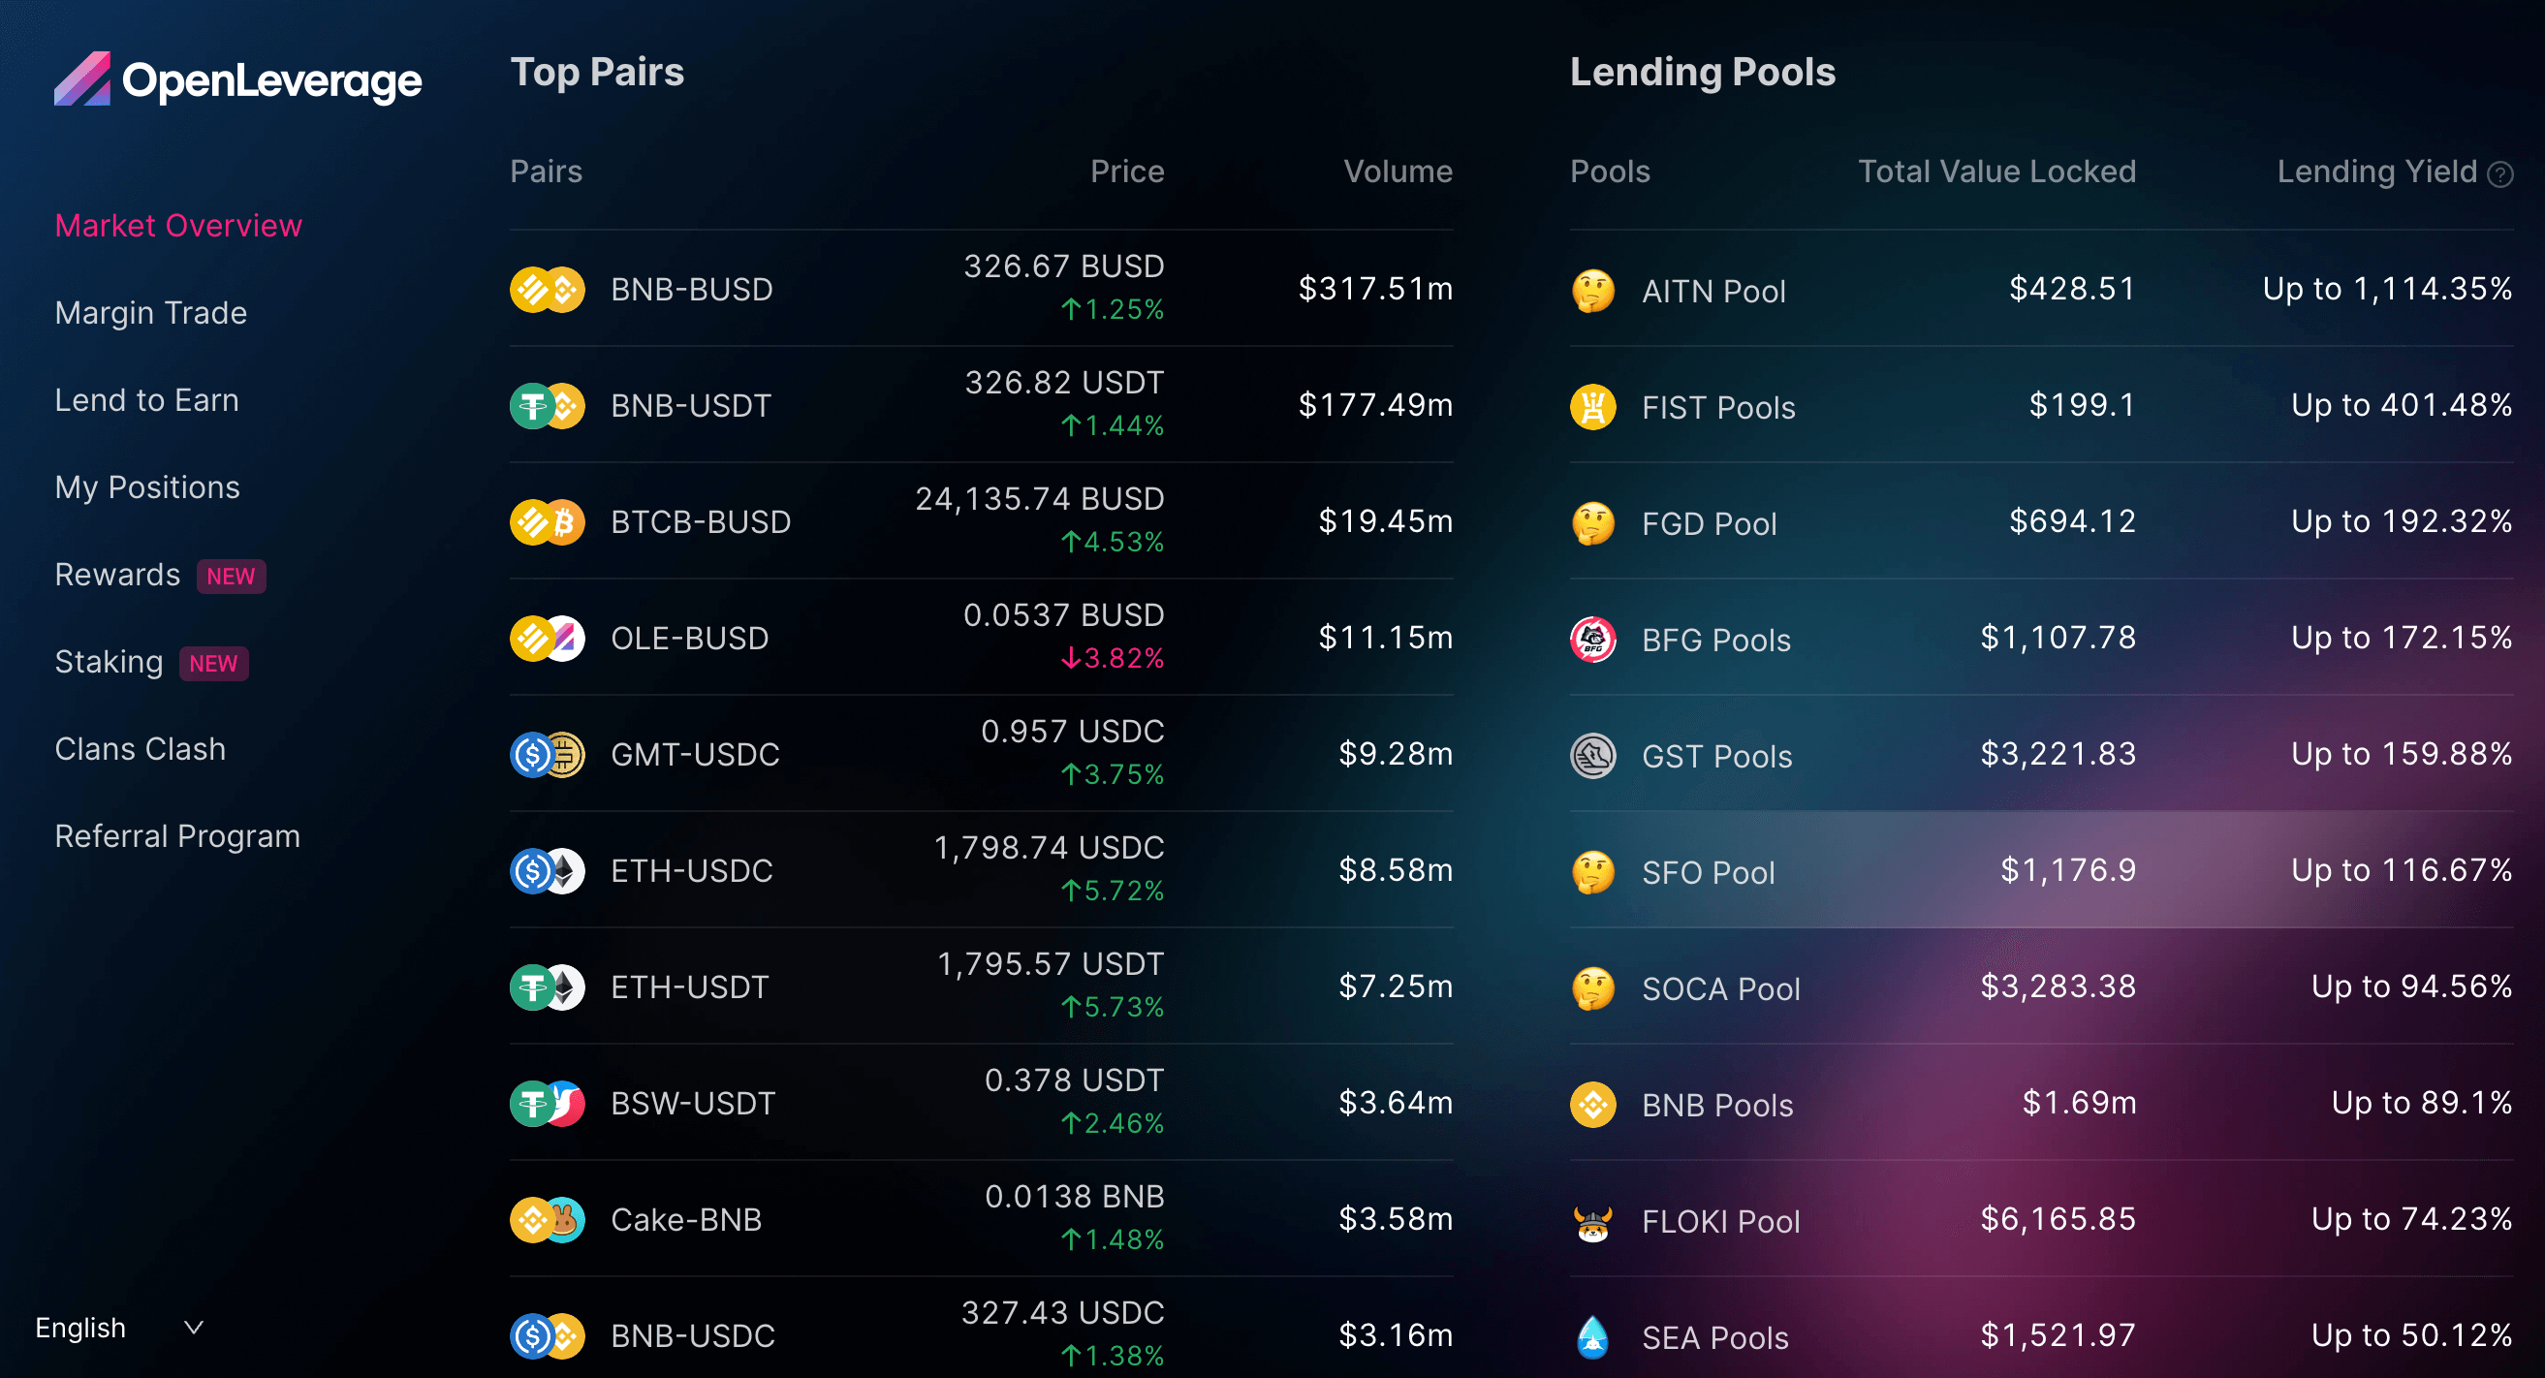Click the SFO Pool thinking-face icon
The width and height of the screenshot is (2545, 1378).
pos(1592,872)
